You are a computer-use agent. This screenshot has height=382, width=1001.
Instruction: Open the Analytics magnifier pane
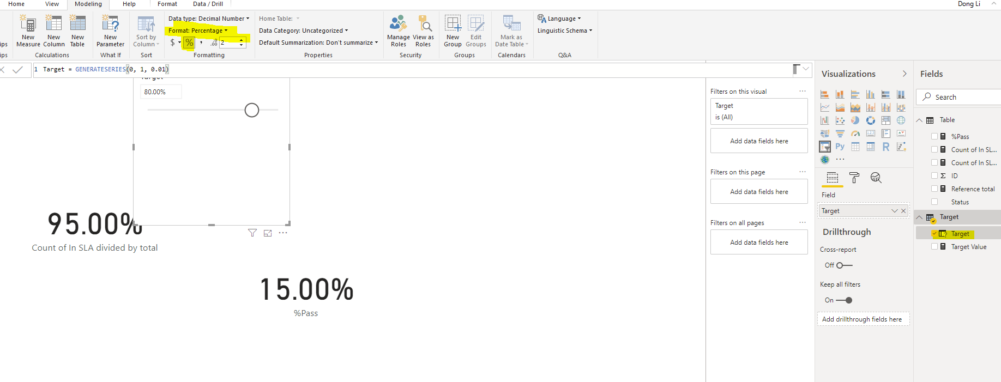point(876,178)
